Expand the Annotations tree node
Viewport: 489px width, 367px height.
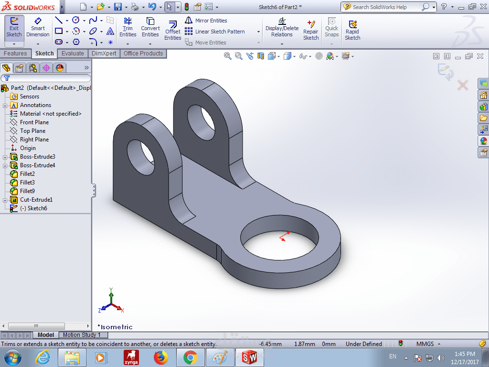(x=5, y=106)
